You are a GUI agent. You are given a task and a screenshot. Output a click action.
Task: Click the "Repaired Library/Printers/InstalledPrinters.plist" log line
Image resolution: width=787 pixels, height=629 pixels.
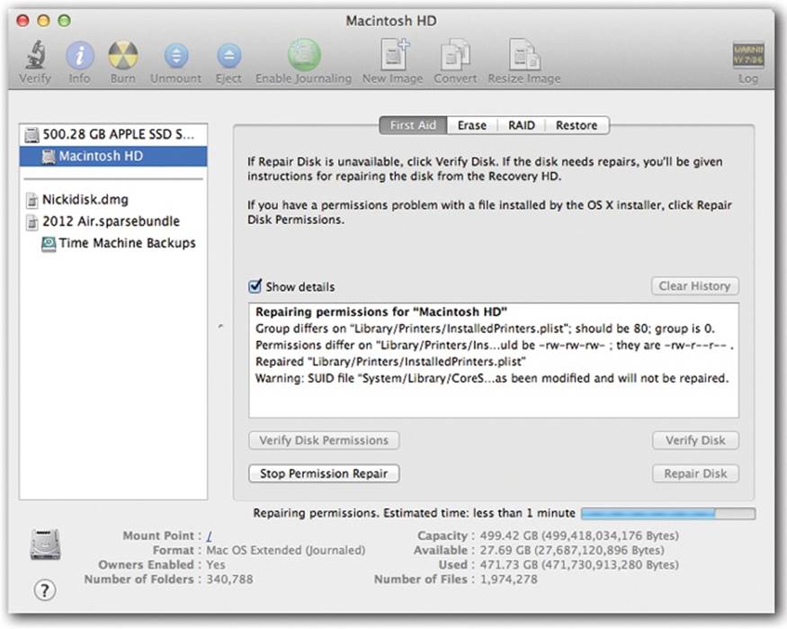pyautogui.click(x=390, y=362)
